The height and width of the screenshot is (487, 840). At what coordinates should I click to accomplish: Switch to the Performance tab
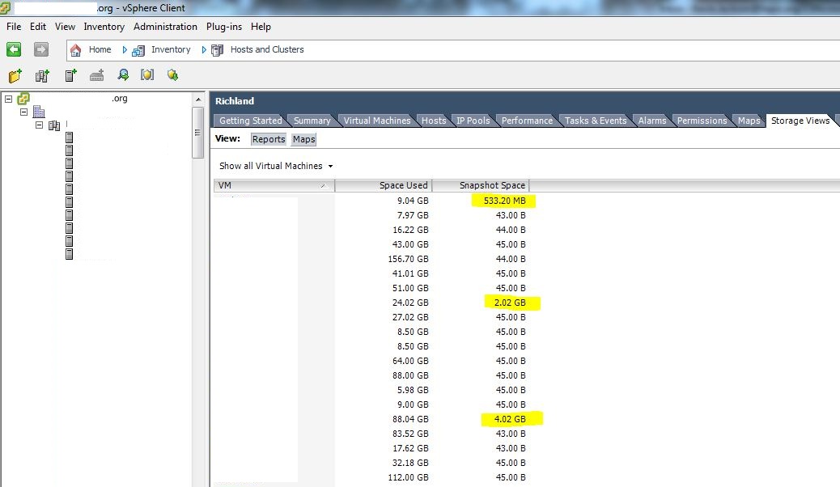(528, 120)
